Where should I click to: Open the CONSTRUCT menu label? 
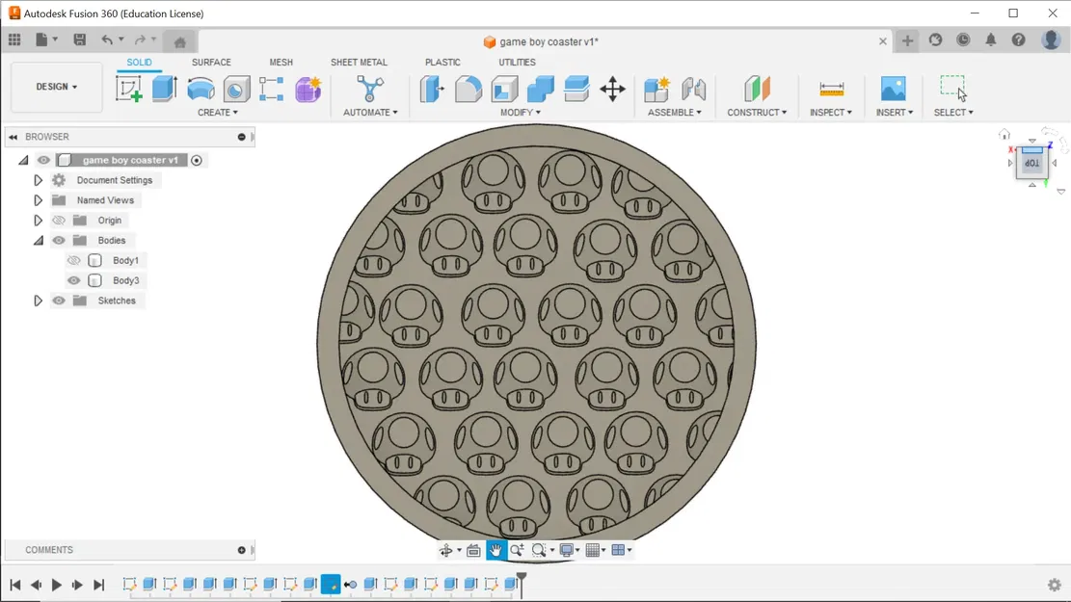point(757,113)
